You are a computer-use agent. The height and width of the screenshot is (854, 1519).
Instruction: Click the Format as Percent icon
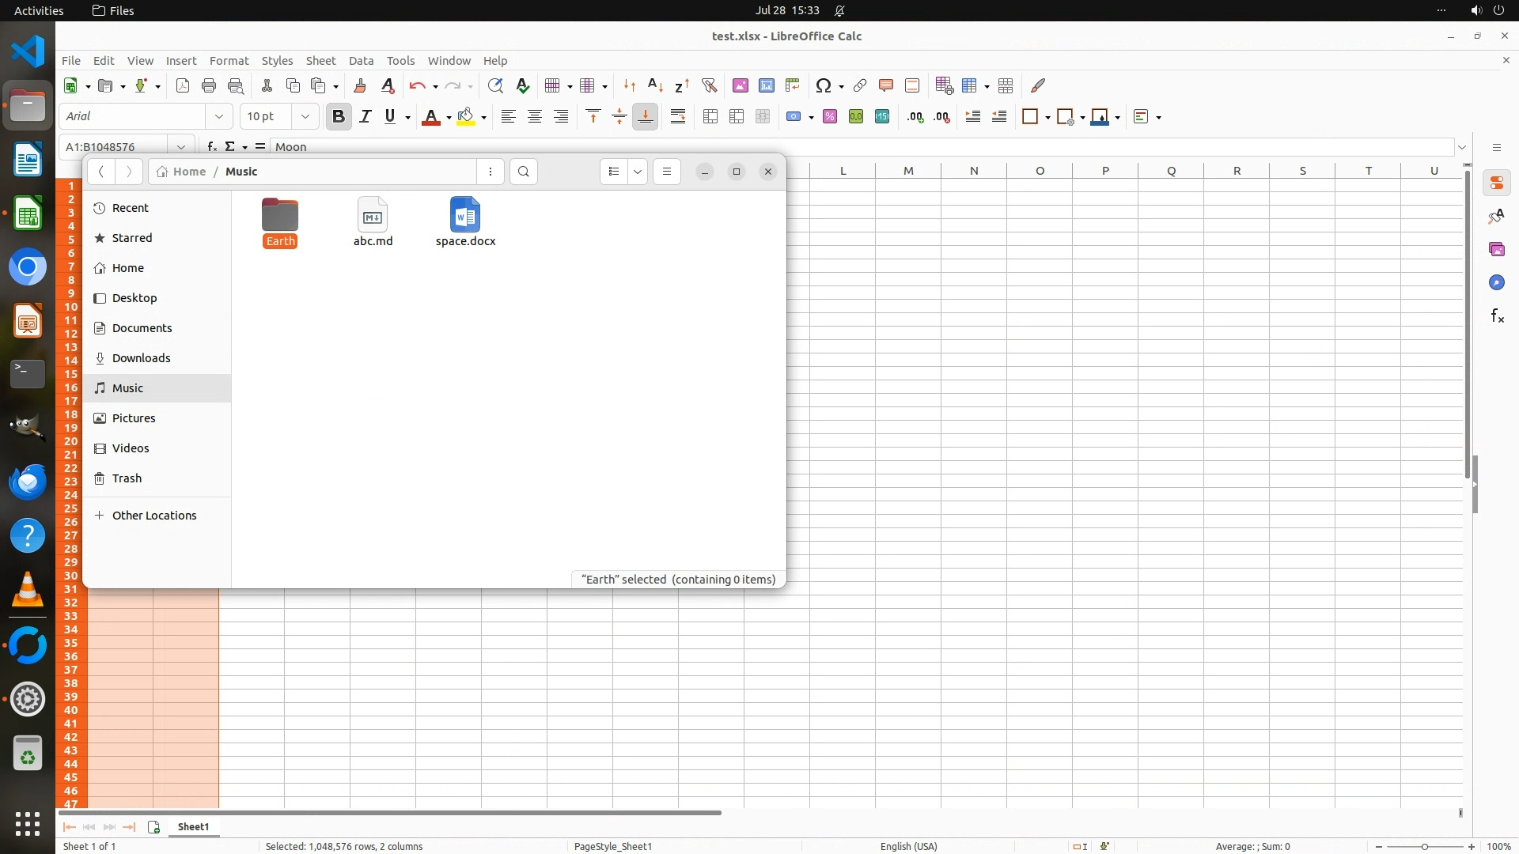click(x=830, y=117)
